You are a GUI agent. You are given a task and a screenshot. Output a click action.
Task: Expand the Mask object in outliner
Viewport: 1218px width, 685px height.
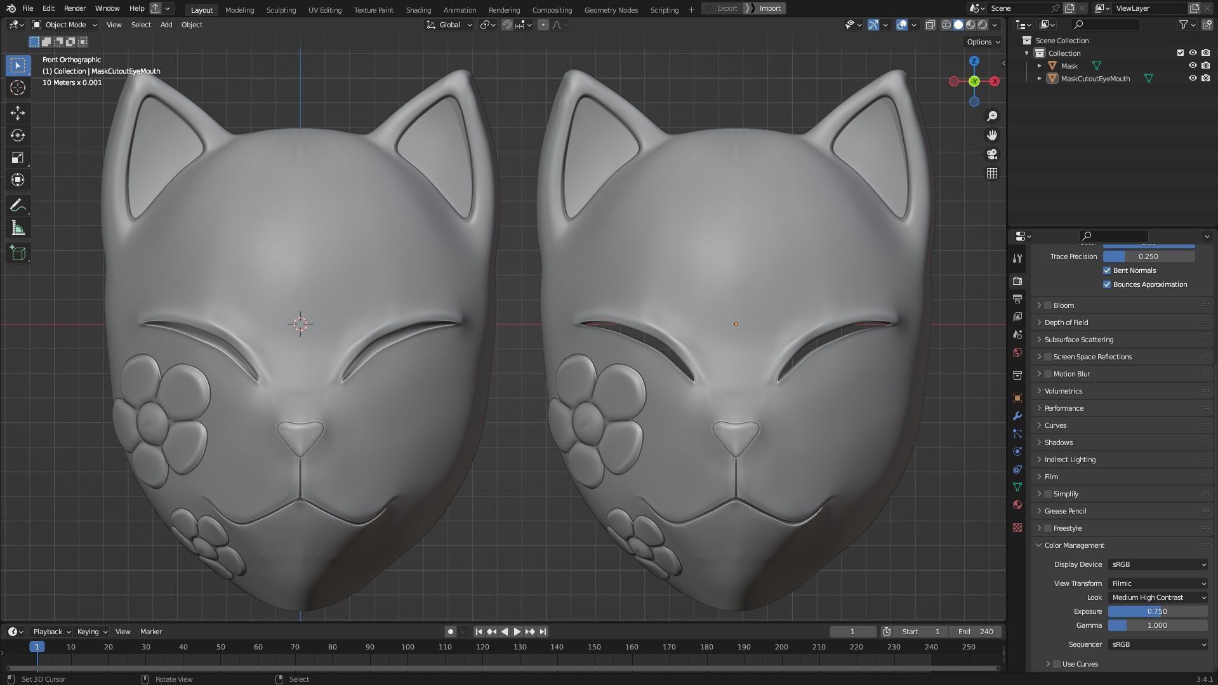(x=1040, y=65)
